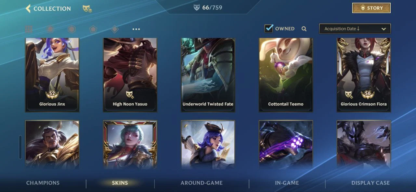
Task: Open the High Noon Yasuo skin card
Action: click(130, 75)
